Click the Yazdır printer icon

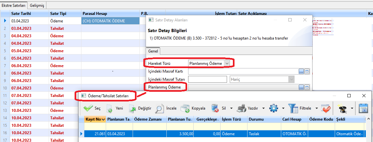[242, 108]
